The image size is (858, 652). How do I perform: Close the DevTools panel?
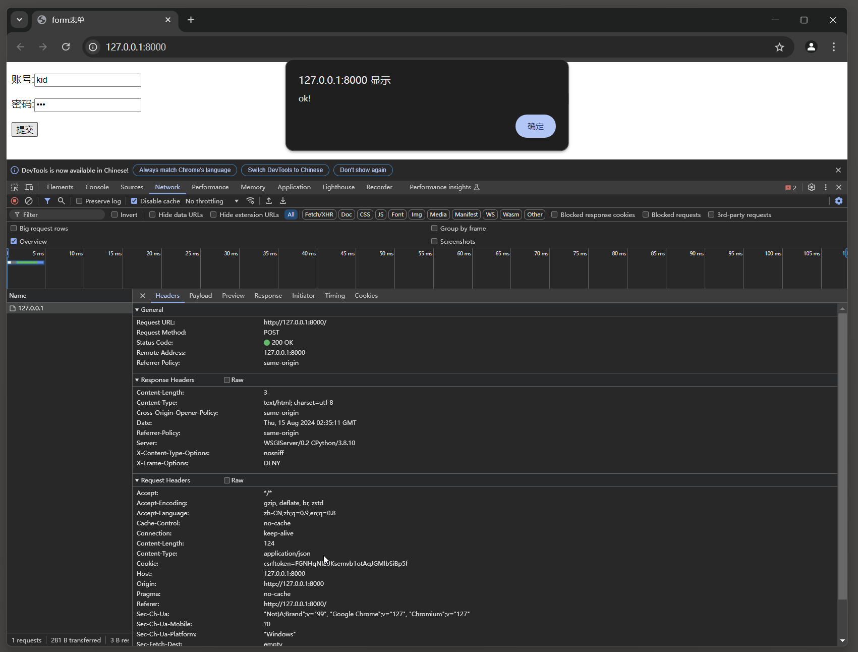839,187
